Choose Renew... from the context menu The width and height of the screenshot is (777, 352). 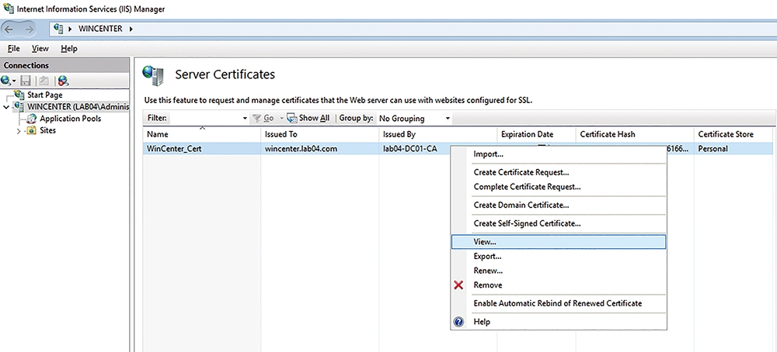[x=559, y=271]
